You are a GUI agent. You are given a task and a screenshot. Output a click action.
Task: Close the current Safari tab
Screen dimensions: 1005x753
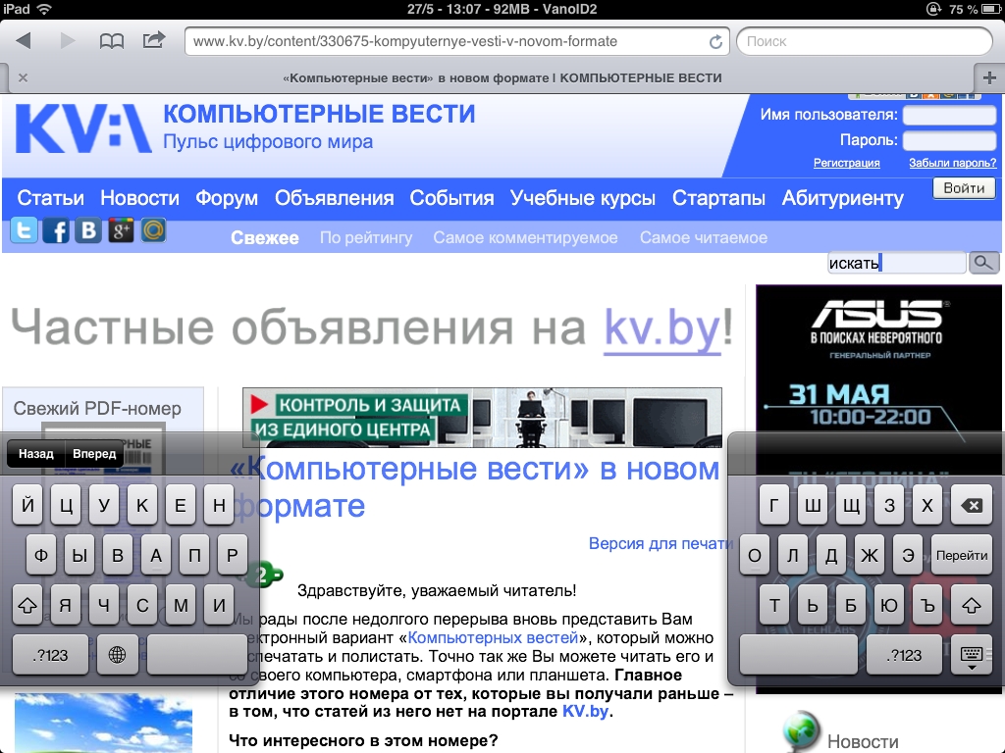coord(24,77)
